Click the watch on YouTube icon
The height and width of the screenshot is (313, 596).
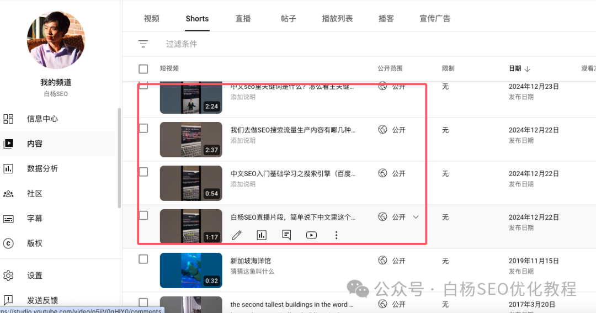[311, 235]
